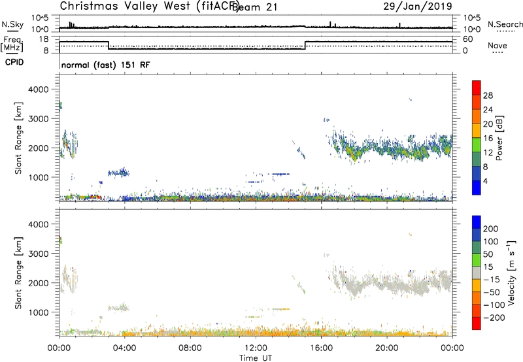Click the 'N.Sky' legend label
This screenshot has height=362, width=523.
[12, 24]
